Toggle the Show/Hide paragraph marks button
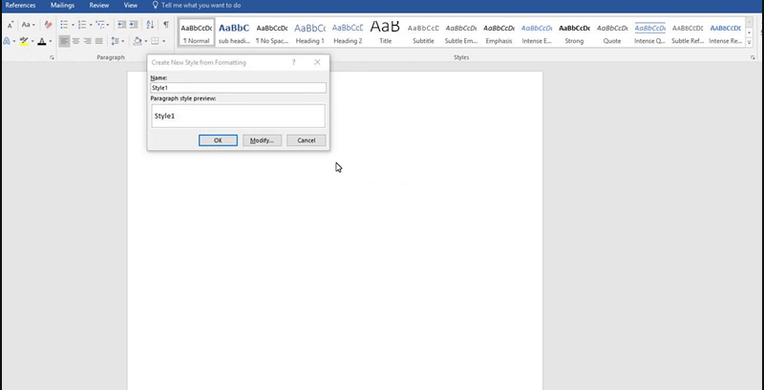This screenshot has width=764, height=390. coord(166,25)
